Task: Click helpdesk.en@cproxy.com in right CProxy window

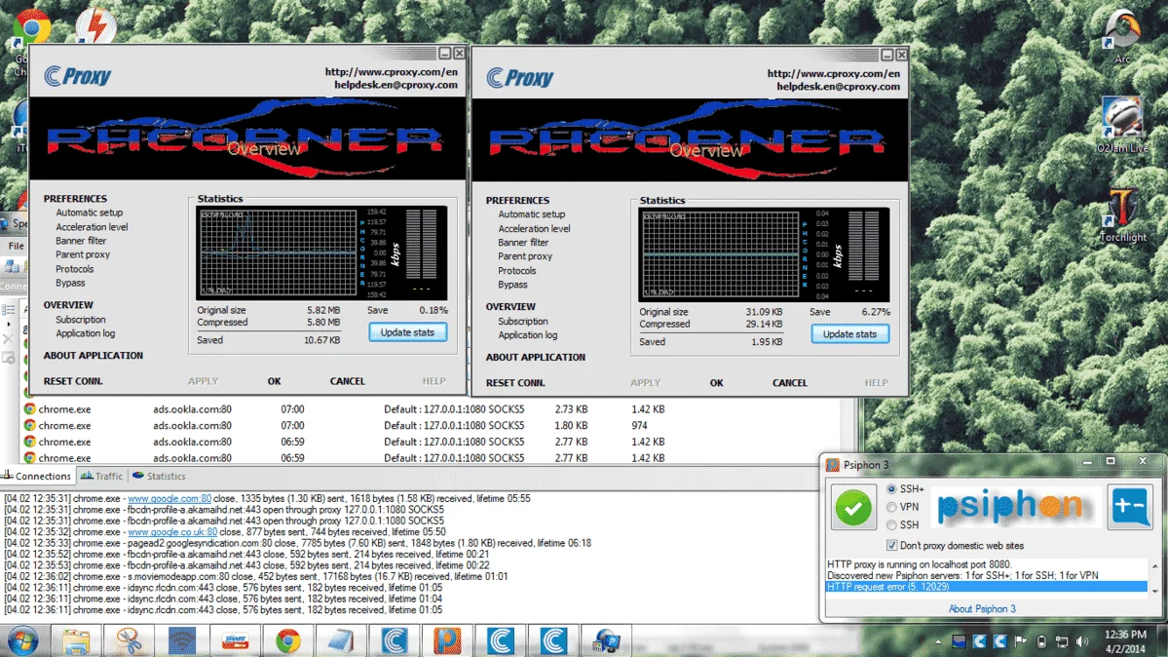Action: pos(838,87)
